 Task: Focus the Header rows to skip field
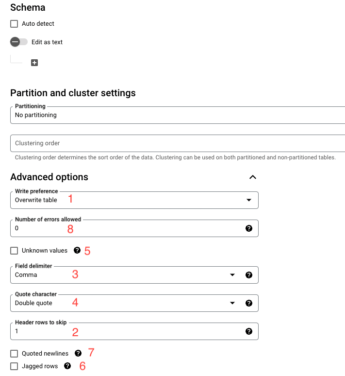click(x=126, y=331)
